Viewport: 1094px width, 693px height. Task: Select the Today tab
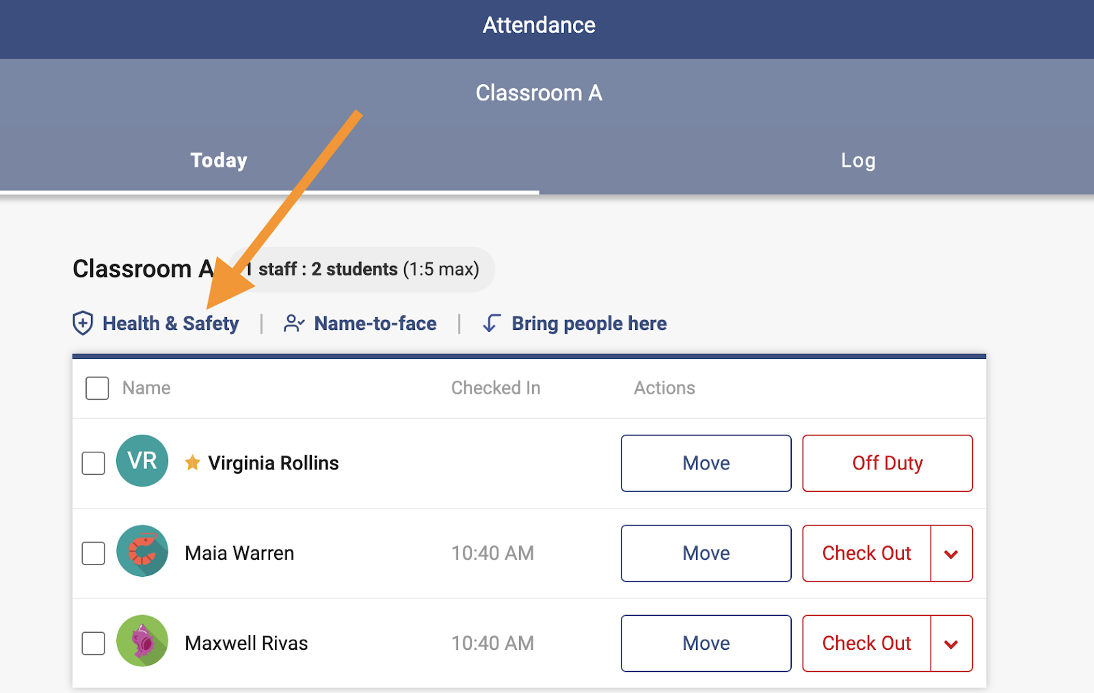(x=219, y=161)
